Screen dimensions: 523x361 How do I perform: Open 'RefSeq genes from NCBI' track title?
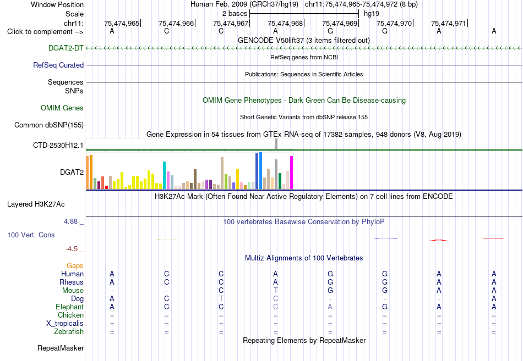point(304,57)
